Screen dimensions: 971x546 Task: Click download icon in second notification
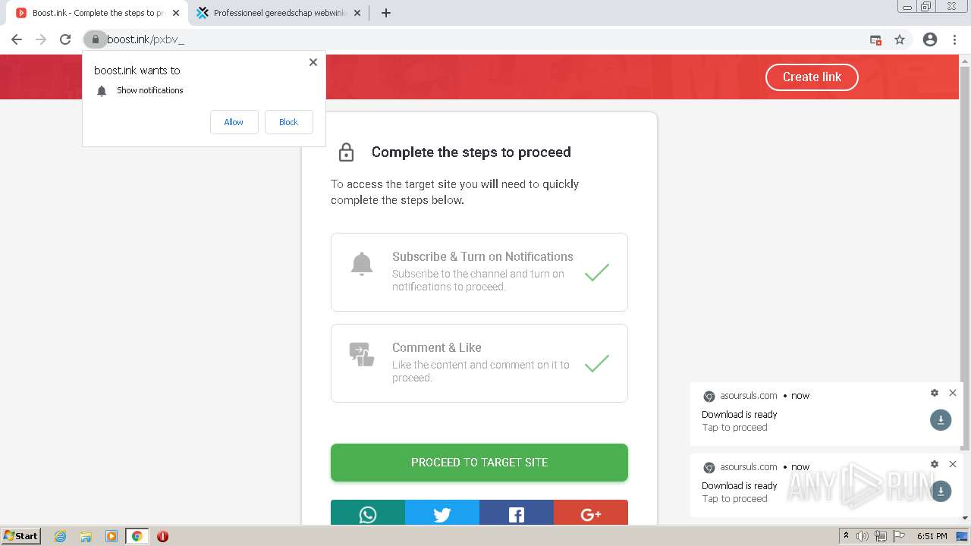pyautogui.click(x=941, y=491)
